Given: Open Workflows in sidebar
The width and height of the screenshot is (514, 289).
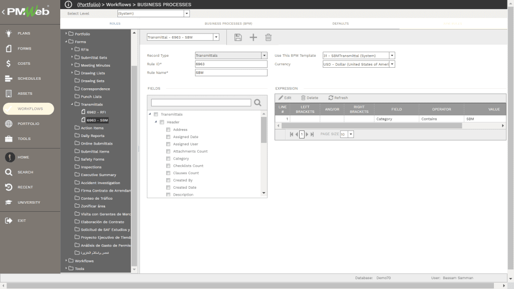Looking at the screenshot, I should (x=29, y=108).
